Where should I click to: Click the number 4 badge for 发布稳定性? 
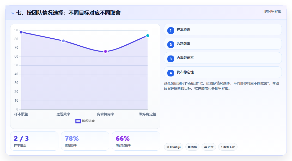tap(171, 73)
